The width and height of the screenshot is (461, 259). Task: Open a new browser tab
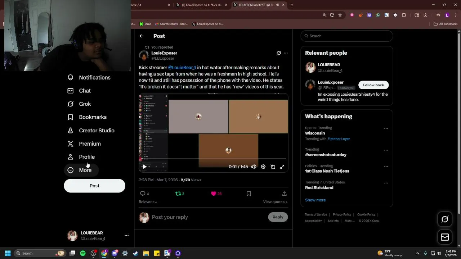292,5
